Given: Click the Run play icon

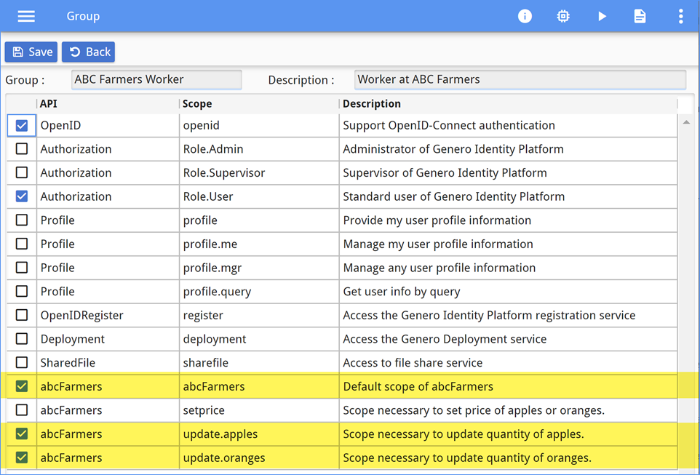Looking at the screenshot, I should click(602, 15).
